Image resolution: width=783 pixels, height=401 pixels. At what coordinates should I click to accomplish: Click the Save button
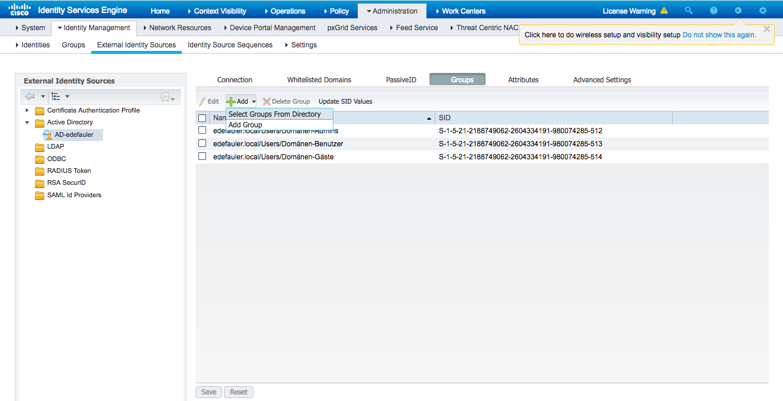point(208,392)
